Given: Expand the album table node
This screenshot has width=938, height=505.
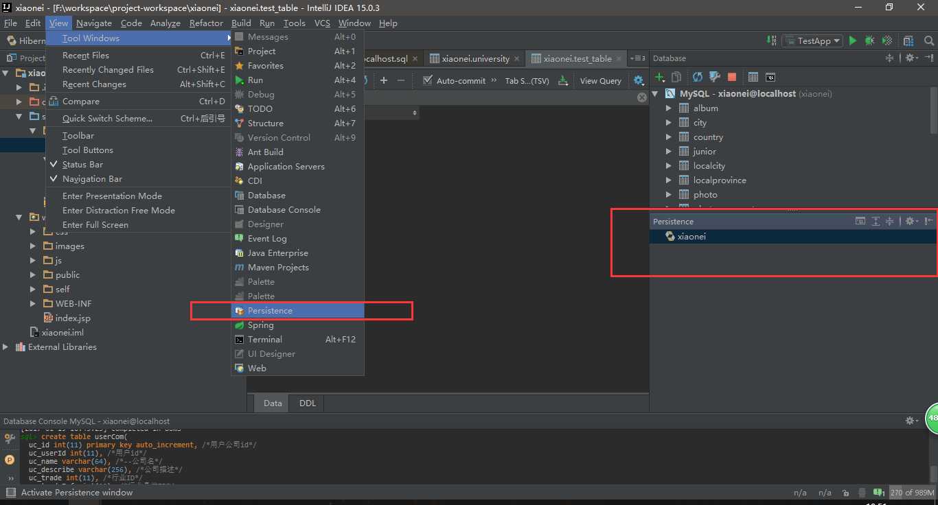Looking at the screenshot, I should pos(669,108).
